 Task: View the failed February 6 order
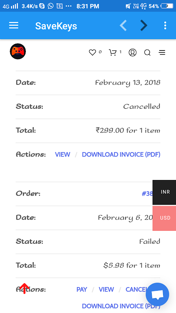106,290
